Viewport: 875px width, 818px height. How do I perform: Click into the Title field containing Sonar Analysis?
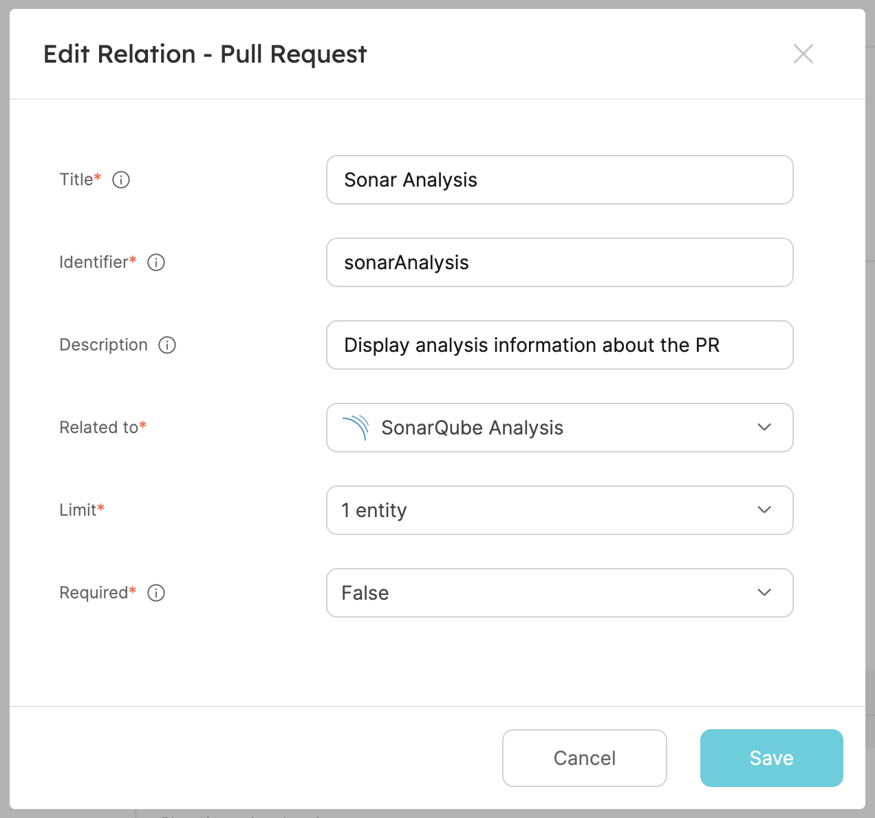[x=559, y=180]
